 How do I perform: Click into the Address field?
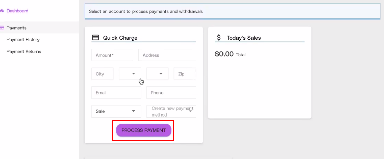tap(167, 55)
